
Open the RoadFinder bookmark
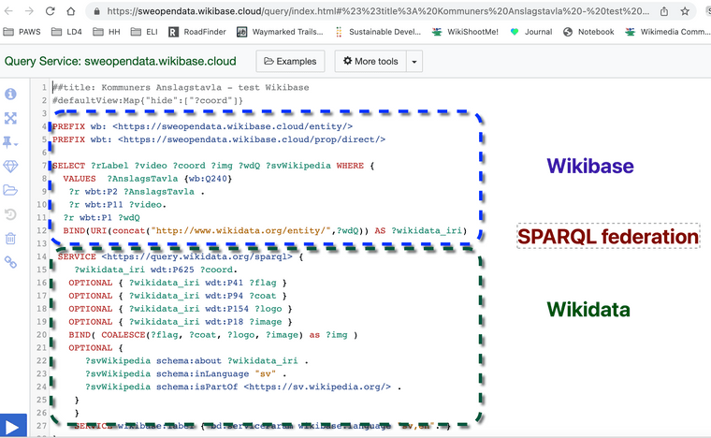[x=199, y=32]
